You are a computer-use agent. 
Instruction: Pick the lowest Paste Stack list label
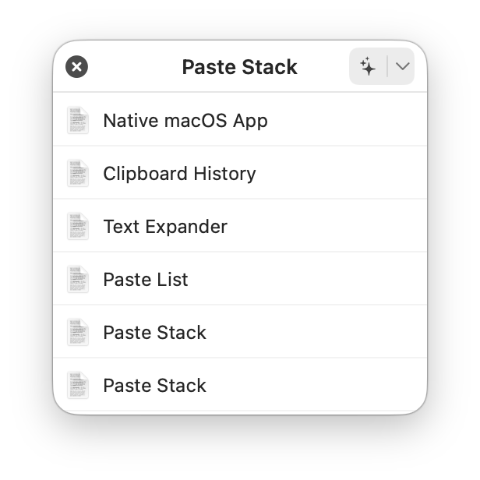click(154, 386)
